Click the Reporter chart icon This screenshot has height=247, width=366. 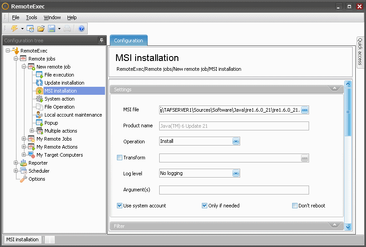pyautogui.click(x=23, y=163)
